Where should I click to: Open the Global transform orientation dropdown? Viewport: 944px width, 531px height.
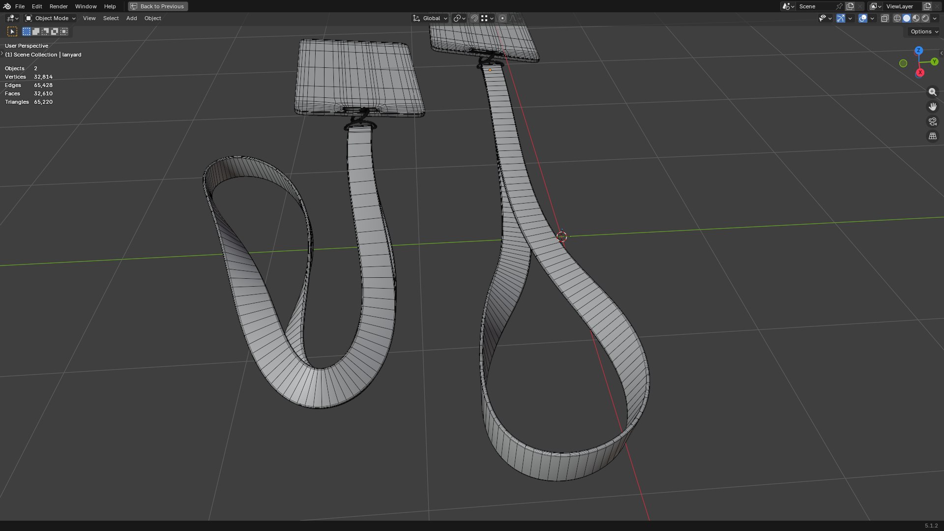coord(430,18)
